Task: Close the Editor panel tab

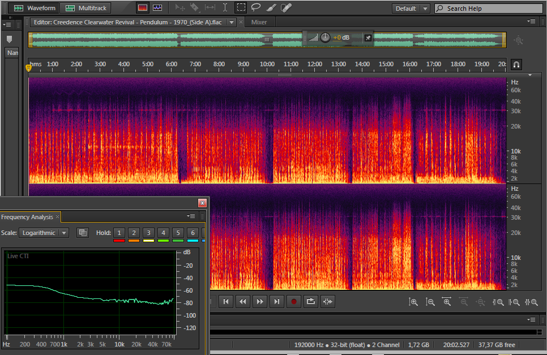Action: pos(241,22)
